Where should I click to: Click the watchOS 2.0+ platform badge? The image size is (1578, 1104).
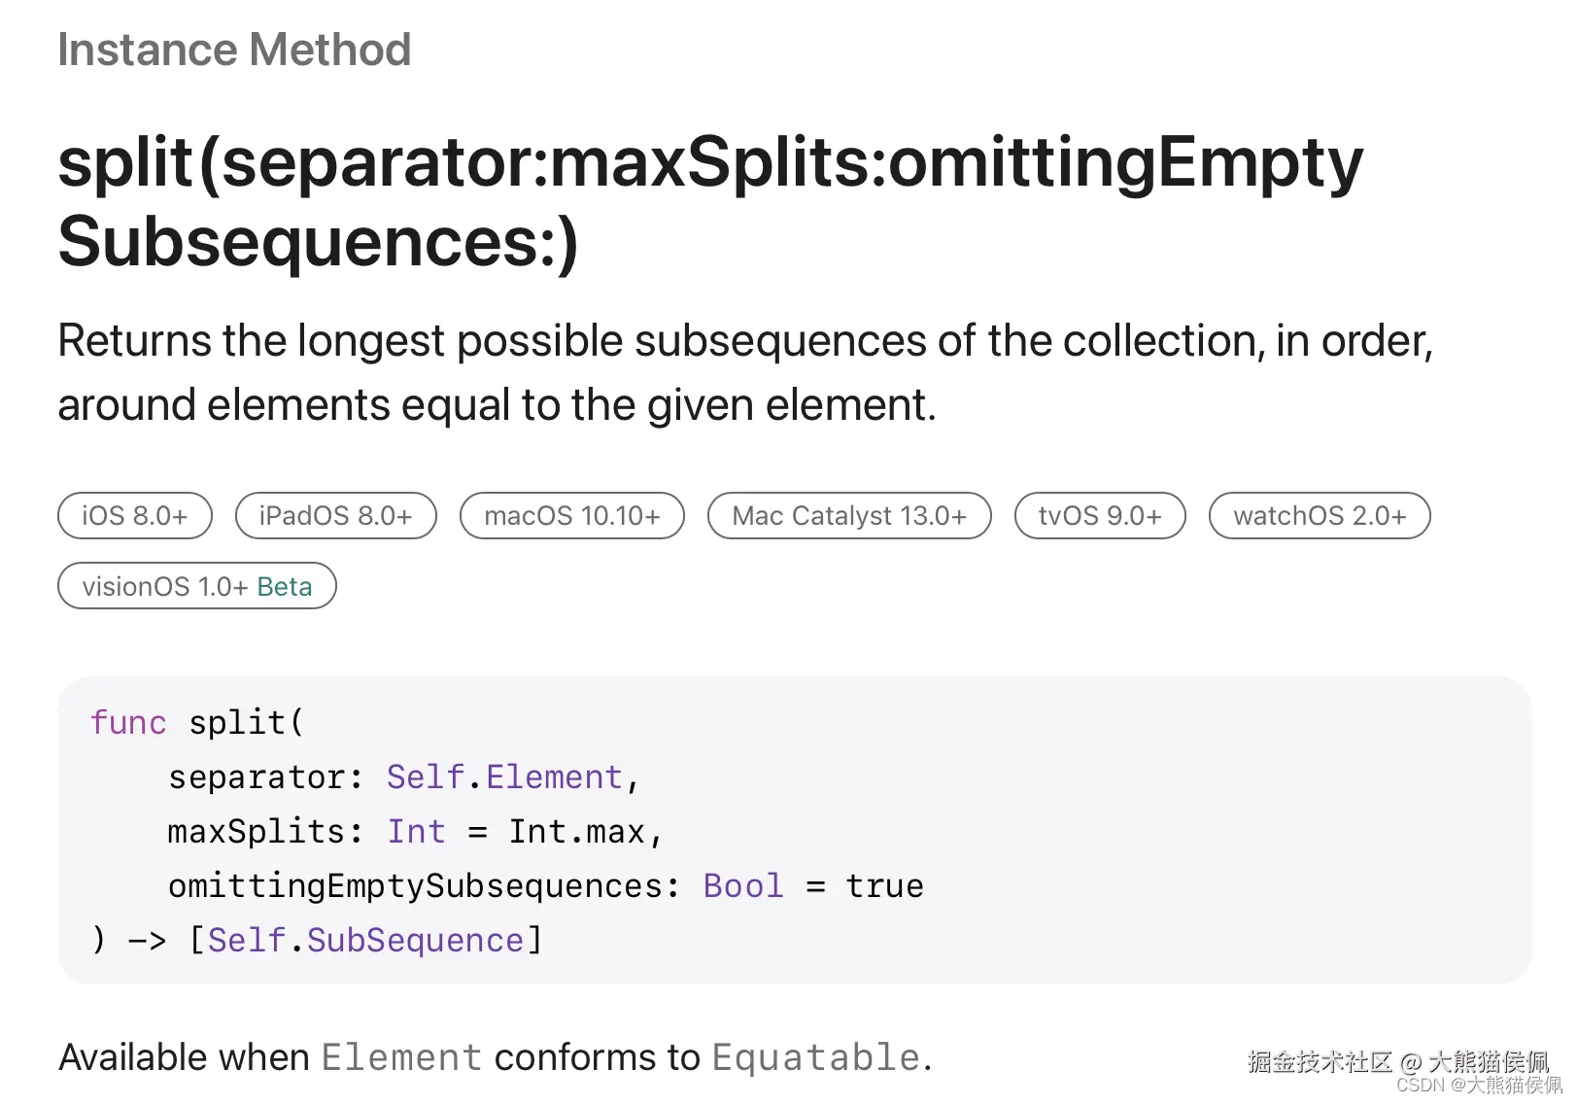(x=1319, y=515)
